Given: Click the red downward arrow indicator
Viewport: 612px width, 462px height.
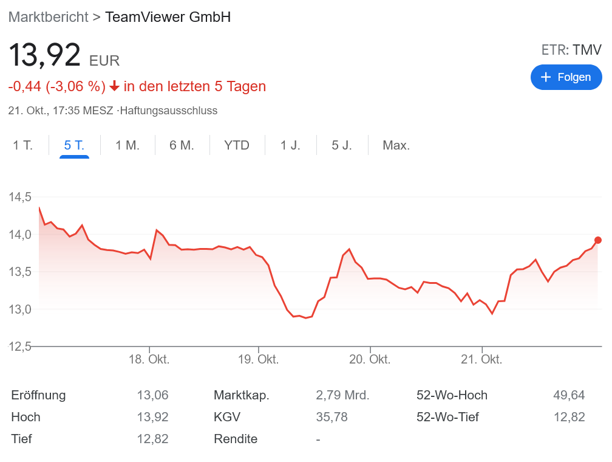Looking at the screenshot, I should coord(113,86).
